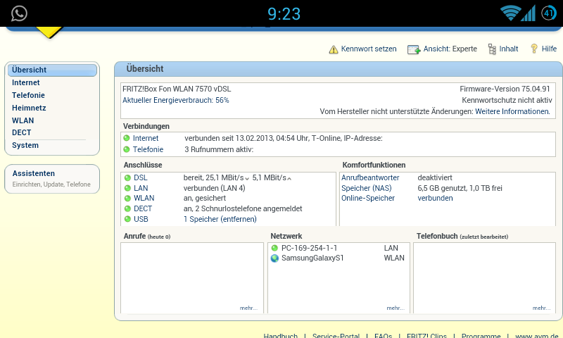Click PC-169-254-1-1 device entry
Screen dimensions: 563x338
(x=309, y=248)
